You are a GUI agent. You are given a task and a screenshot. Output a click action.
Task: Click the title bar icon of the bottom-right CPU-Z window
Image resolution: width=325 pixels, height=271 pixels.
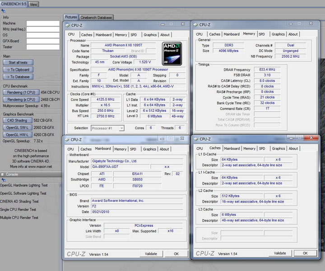click(x=195, y=139)
